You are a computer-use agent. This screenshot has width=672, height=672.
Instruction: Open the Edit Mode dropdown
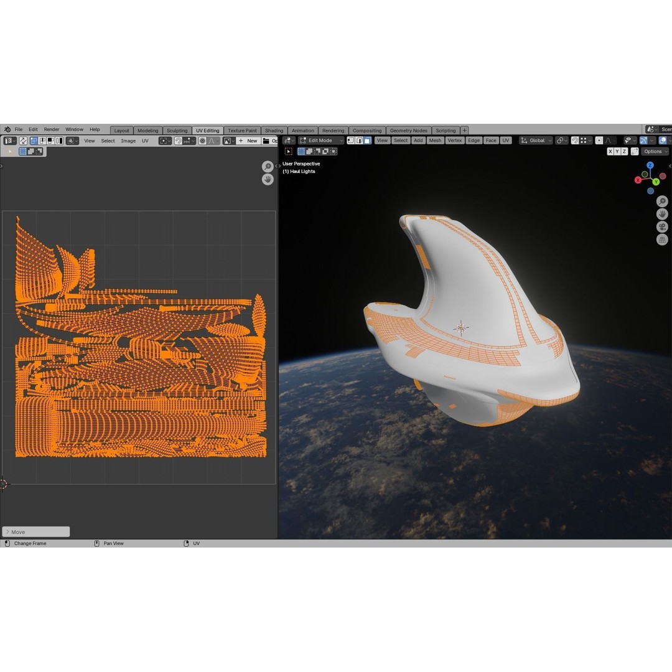click(x=321, y=141)
